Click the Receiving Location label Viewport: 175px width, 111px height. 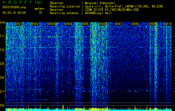65,6
